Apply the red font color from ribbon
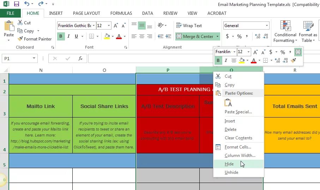This screenshot has height=190, width=320. click(x=119, y=36)
